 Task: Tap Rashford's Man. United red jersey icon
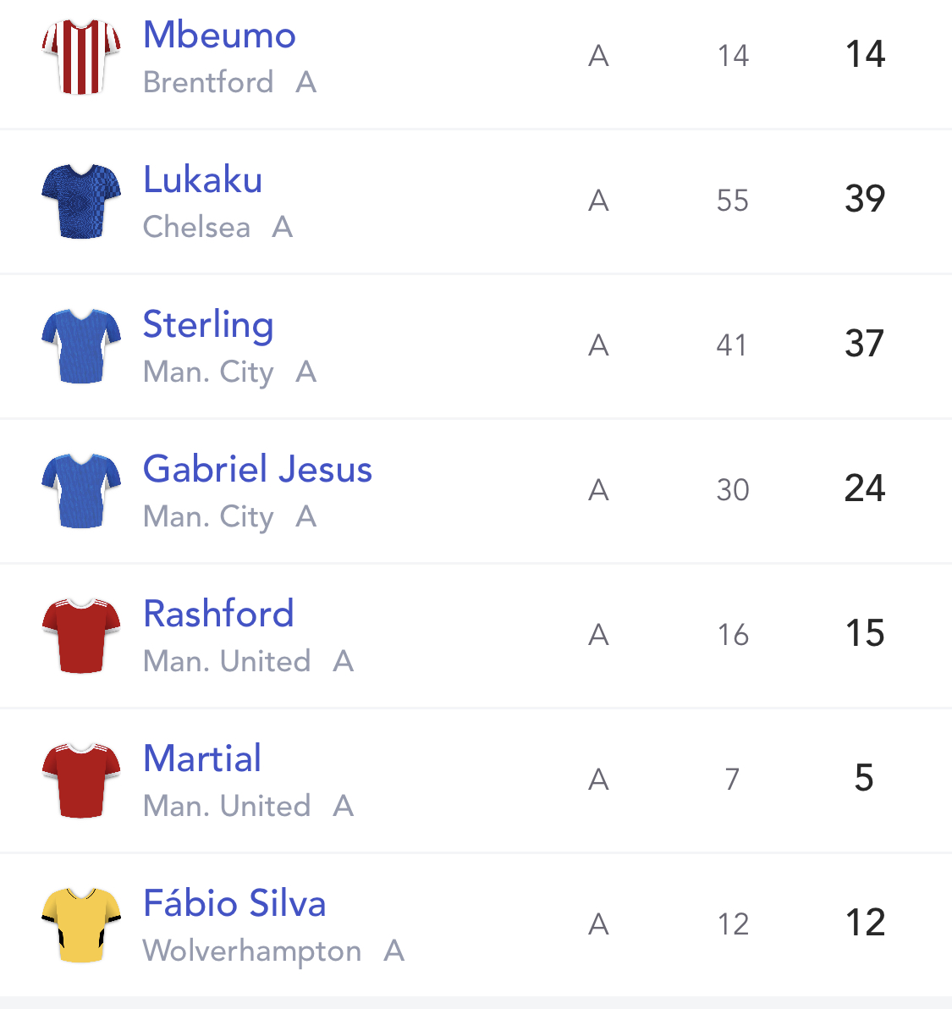coord(81,636)
